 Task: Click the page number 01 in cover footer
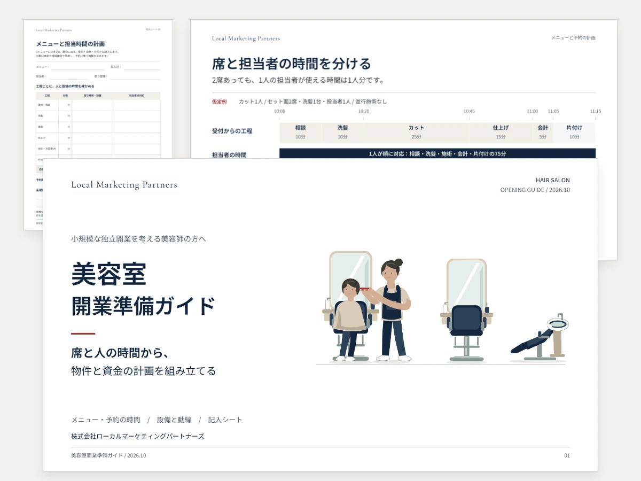coord(567,455)
